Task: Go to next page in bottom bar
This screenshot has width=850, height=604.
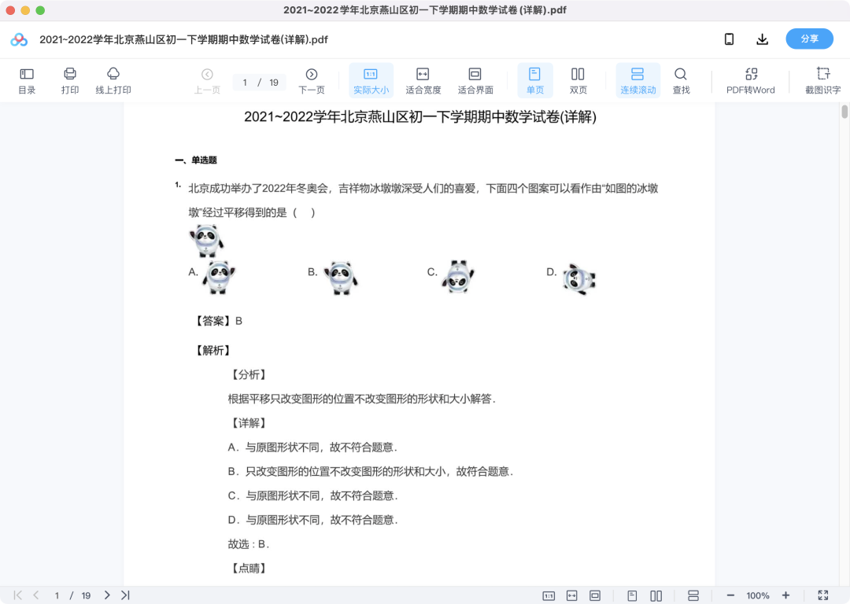Action: [x=107, y=595]
